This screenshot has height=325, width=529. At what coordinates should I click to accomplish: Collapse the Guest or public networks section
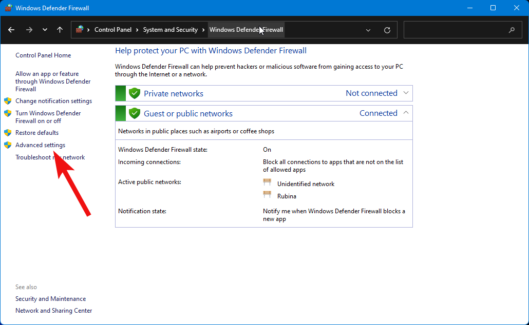pyautogui.click(x=406, y=113)
